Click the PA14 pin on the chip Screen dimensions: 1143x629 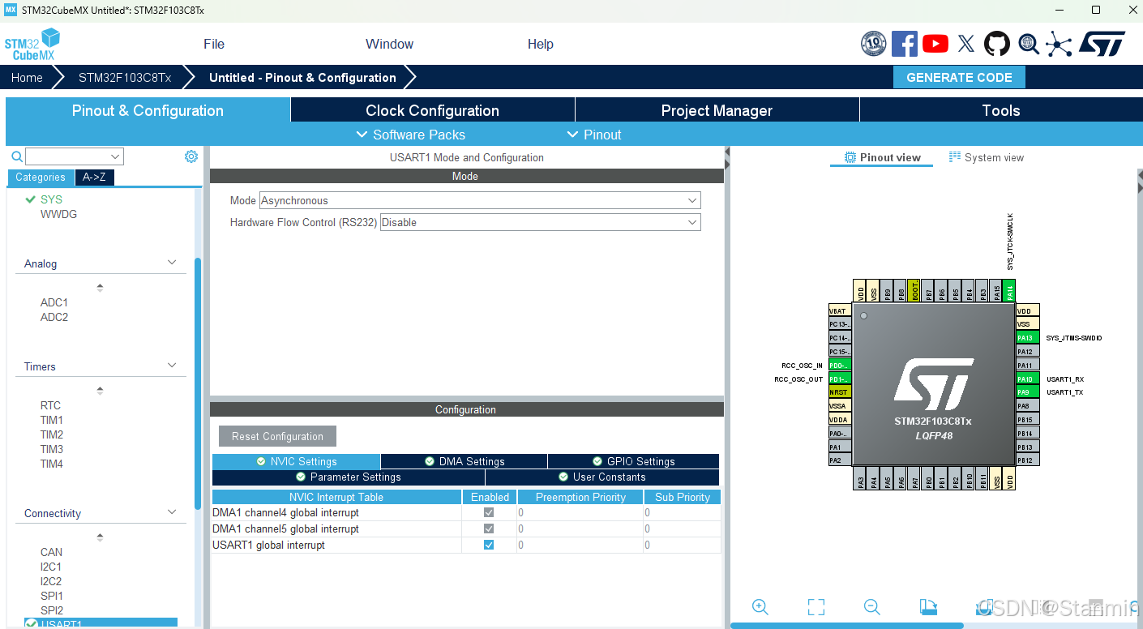tap(1009, 292)
